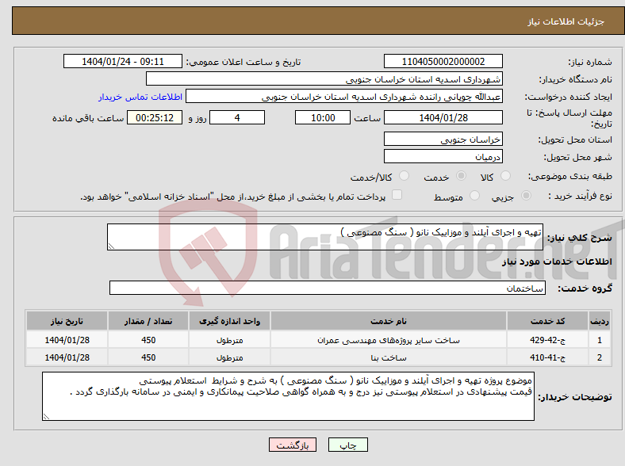The image size is (625, 466).
Task: Click the نوع فرآیند خرید label
Action: (x=580, y=196)
